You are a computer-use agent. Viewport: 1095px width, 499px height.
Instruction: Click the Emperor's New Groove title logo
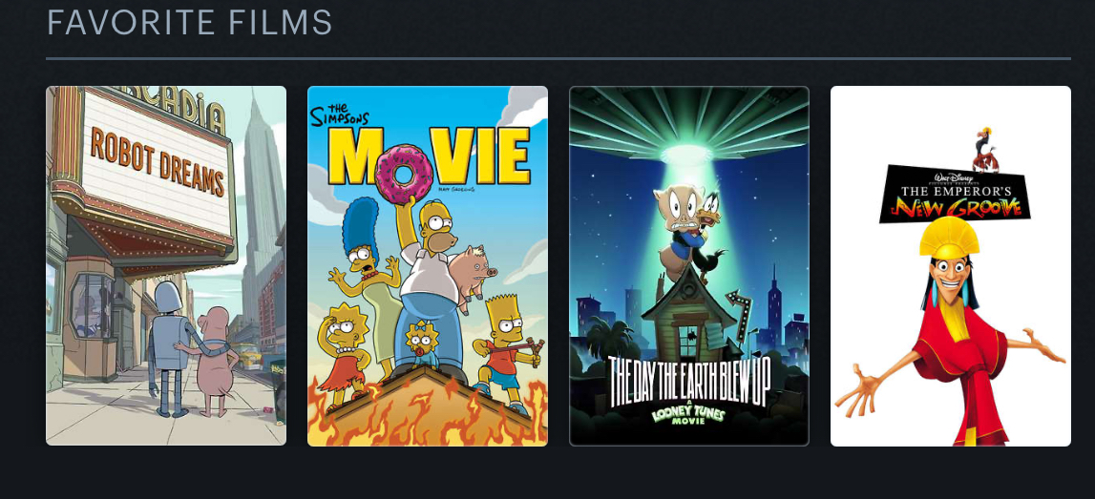pyautogui.click(x=955, y=194)
